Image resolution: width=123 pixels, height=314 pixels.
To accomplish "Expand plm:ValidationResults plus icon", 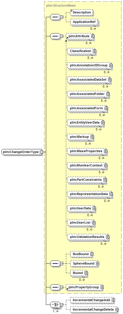I will click(107, 237).
